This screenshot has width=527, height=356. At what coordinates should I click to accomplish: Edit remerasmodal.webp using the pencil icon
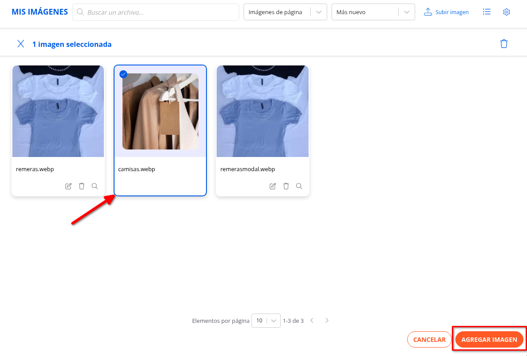pyautogui.click(x=273, y=186)
